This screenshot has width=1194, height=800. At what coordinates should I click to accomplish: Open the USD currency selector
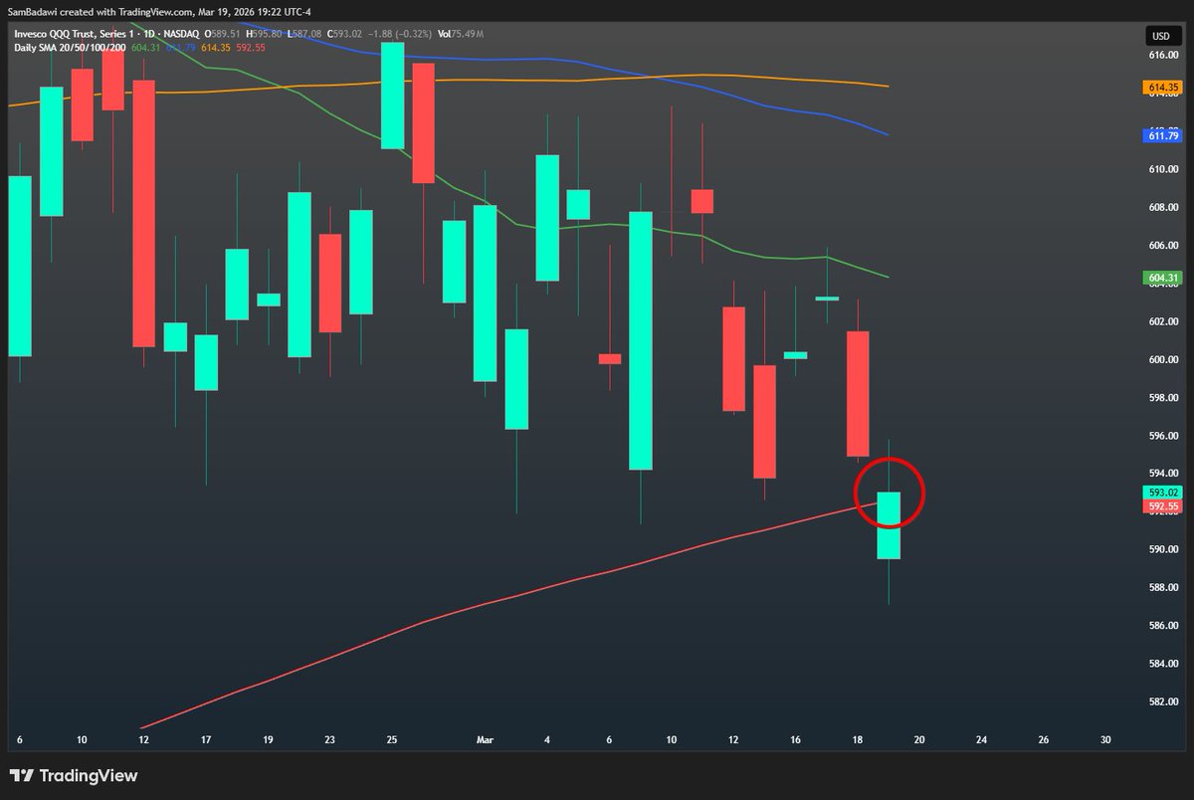1159,37
